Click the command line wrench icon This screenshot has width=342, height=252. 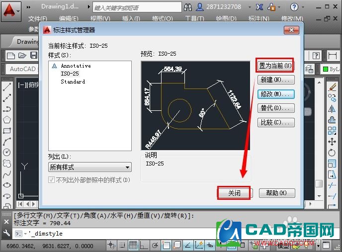[x=6, y=233]
